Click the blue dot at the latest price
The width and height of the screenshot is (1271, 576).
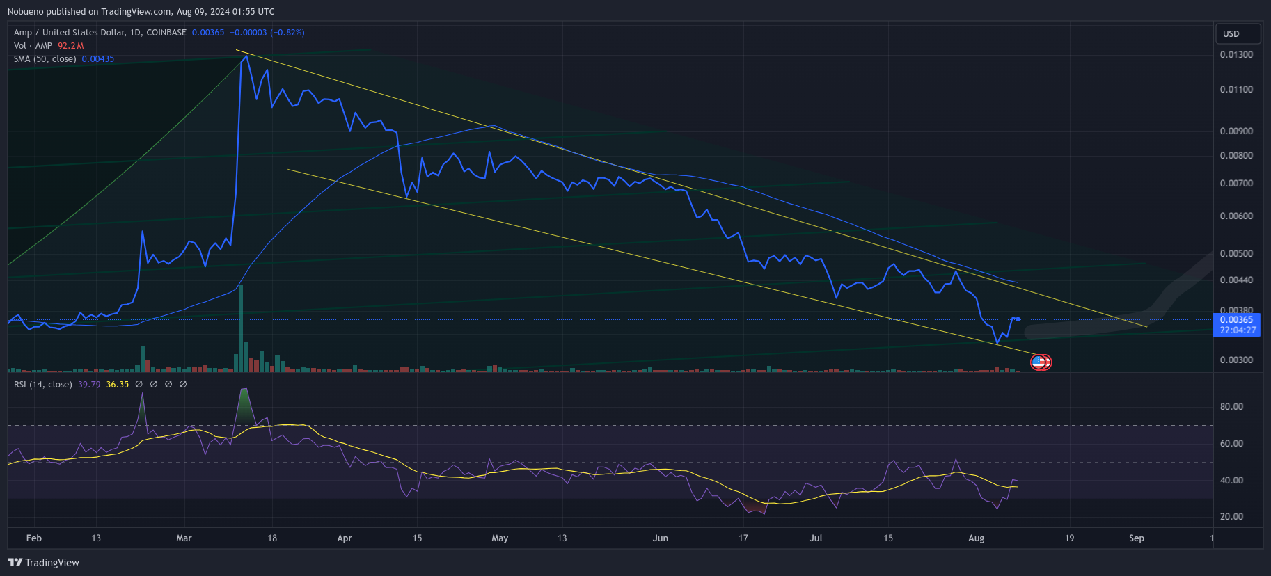1018,319
